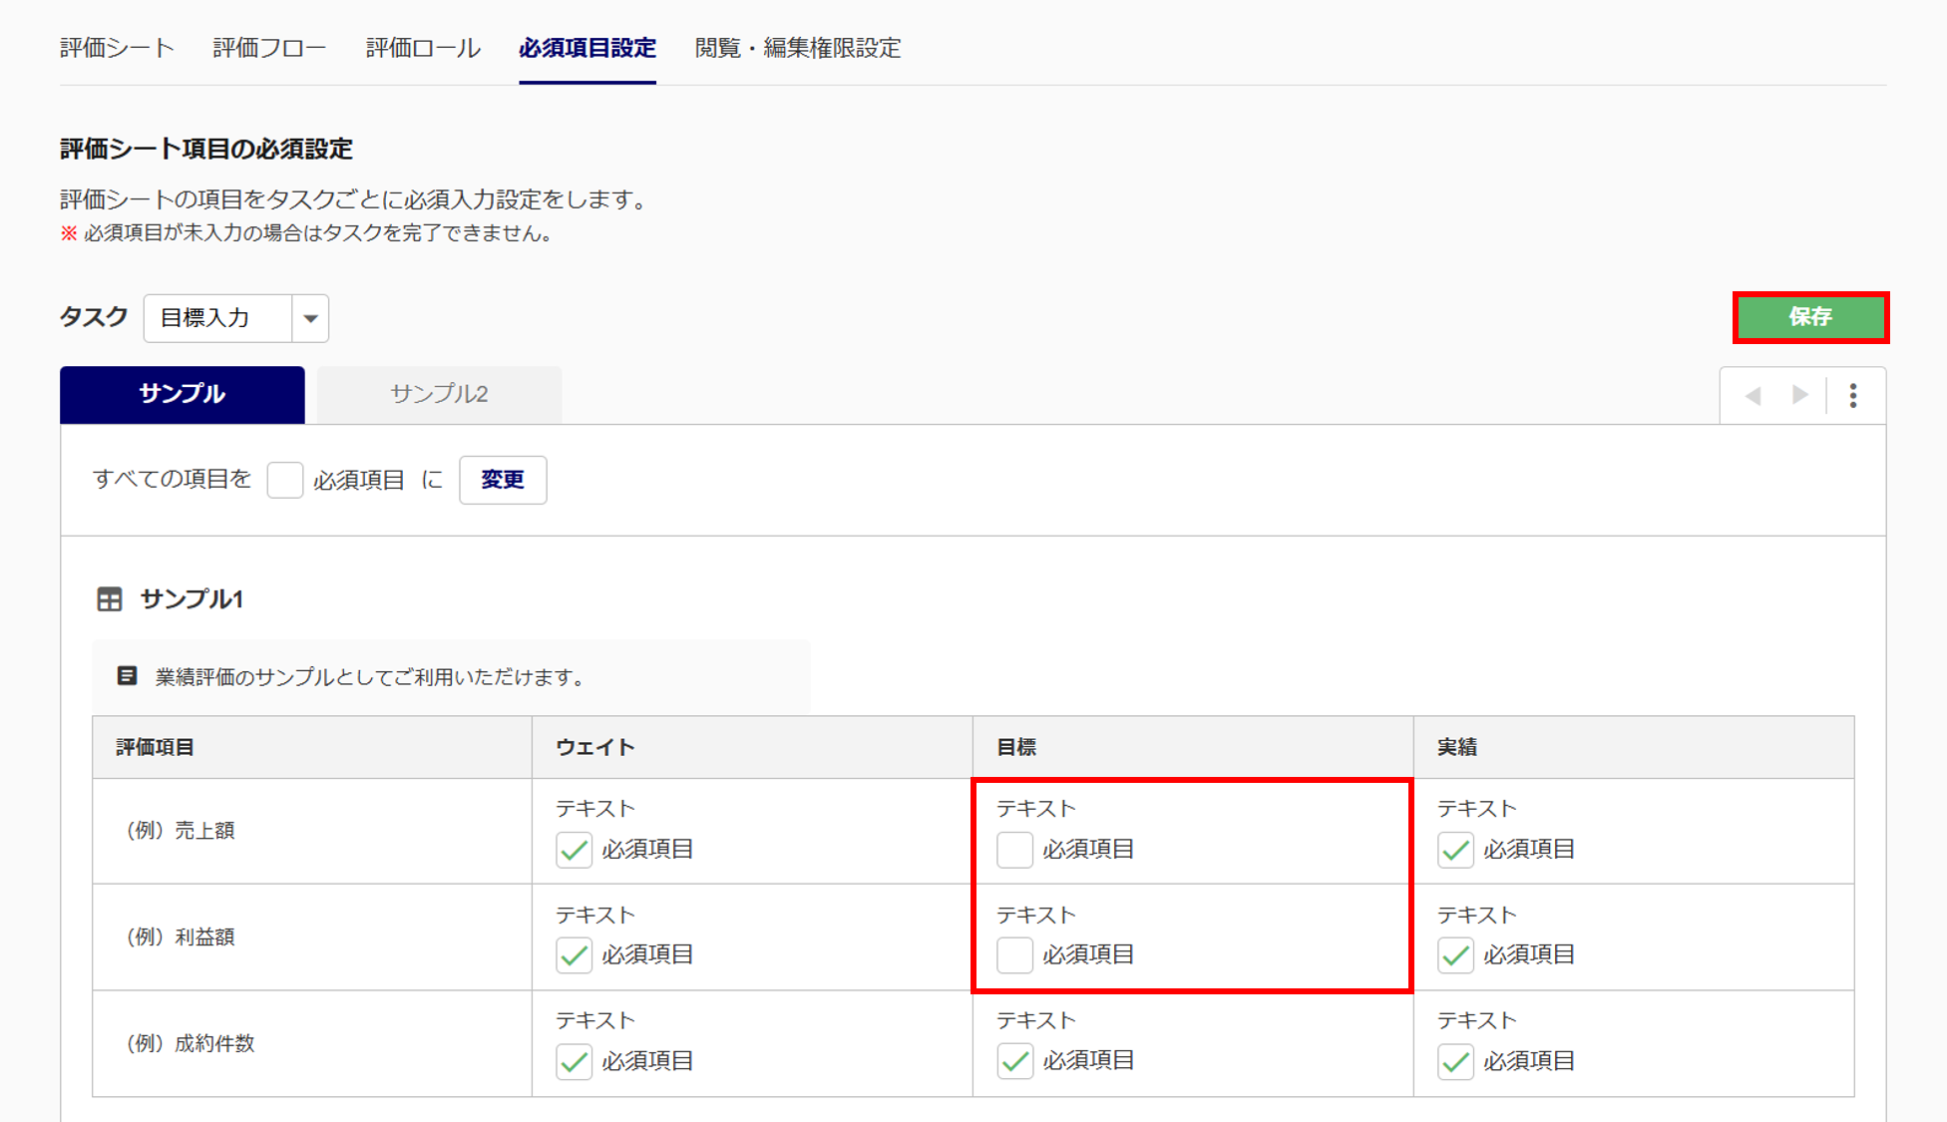The width and height of the screenshot is (1947, 1122).
Task: Open the 閲覧・編集権限設定 tab
Action: 798,48
